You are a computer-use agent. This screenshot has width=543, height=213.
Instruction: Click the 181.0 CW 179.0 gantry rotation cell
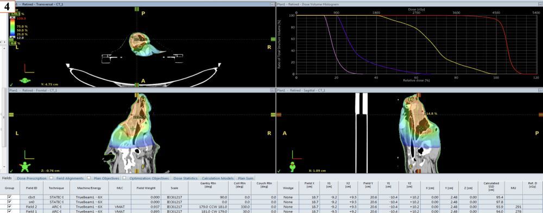208,211
